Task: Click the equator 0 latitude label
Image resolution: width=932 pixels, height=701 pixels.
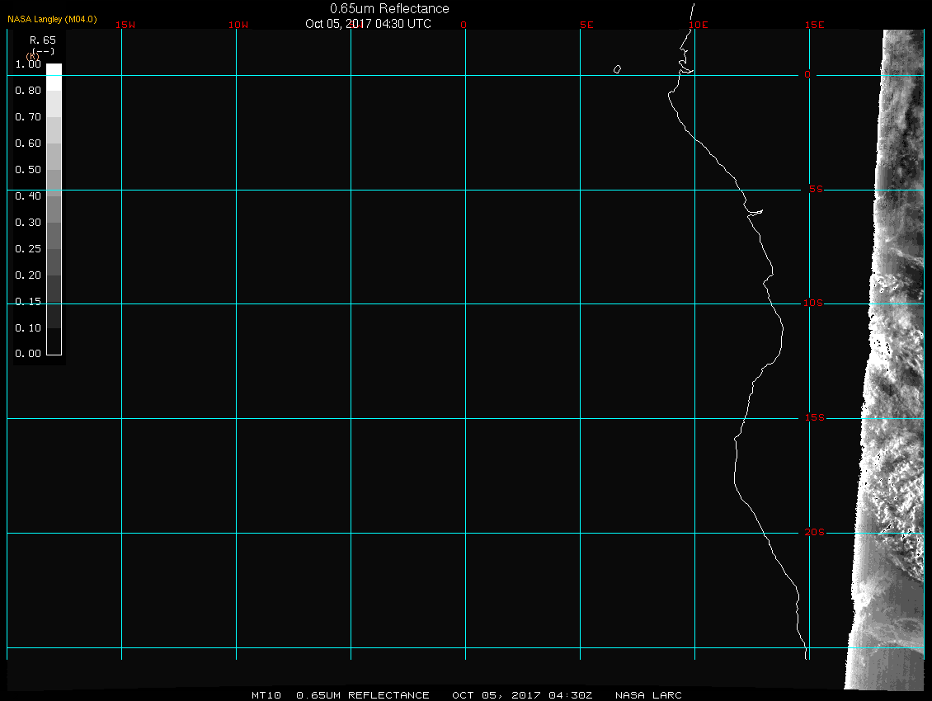Action: point(807,74)
